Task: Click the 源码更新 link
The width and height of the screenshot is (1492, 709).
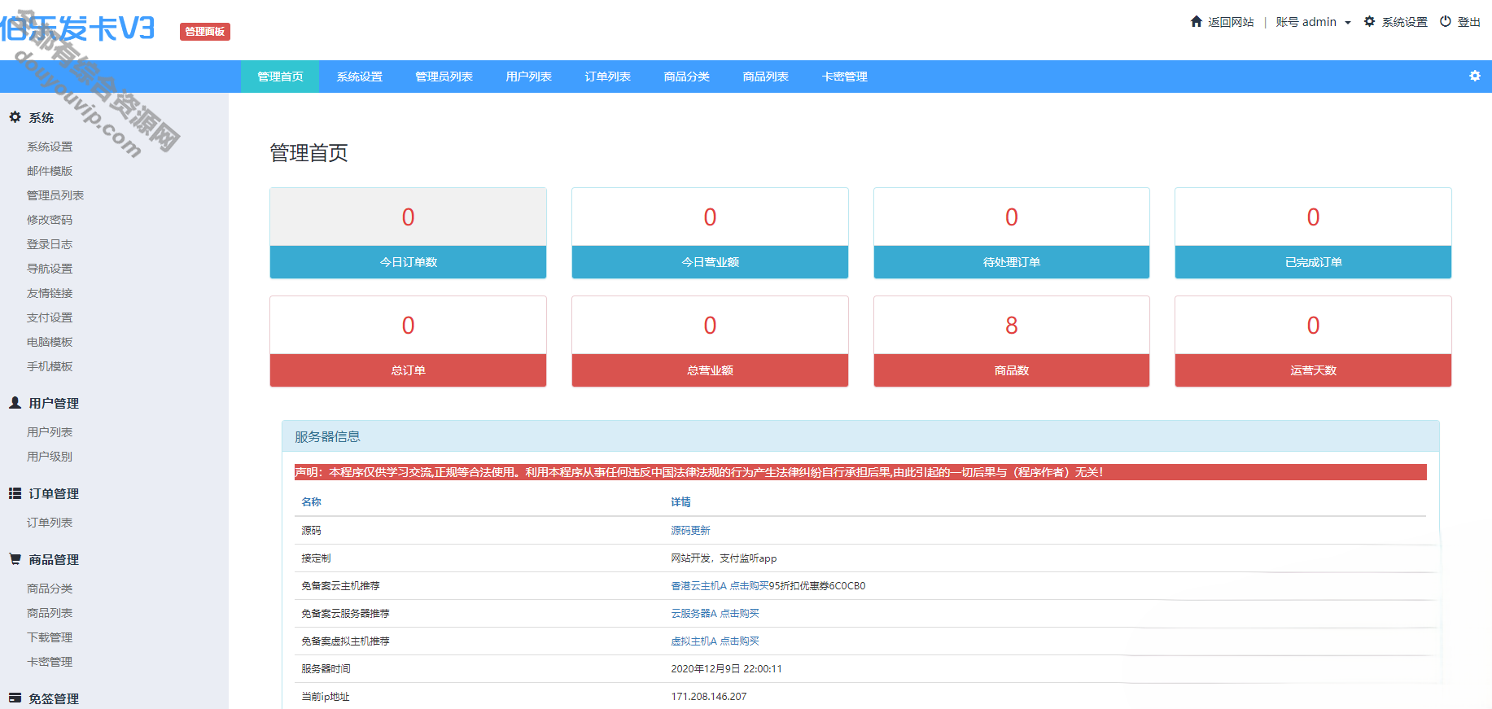Action: tap(690, 531)
